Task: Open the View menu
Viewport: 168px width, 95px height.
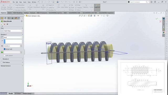Action: point(20,2)
